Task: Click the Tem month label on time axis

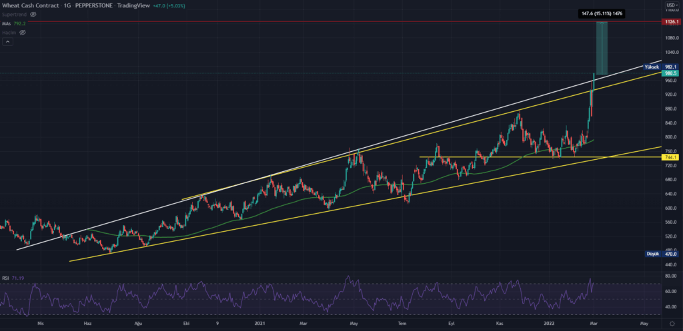Action: coord(402,323)
